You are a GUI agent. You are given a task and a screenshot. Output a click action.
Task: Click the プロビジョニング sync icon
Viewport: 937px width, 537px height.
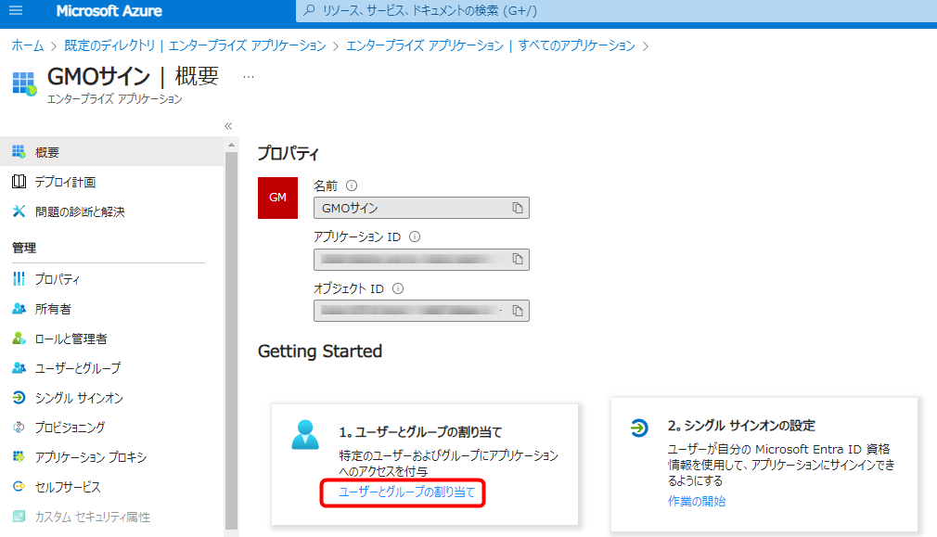click(19, 427)
